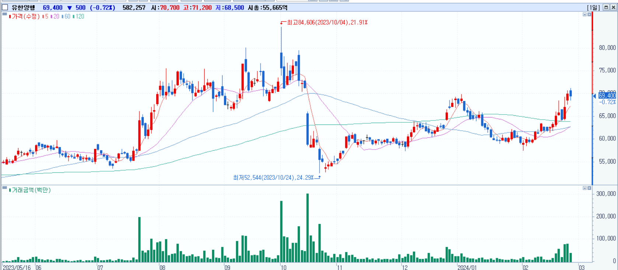The height and width of the screenshot is (270, 618).
Task: Click the volume figure 582,257
Action: [x=134, y=7]
